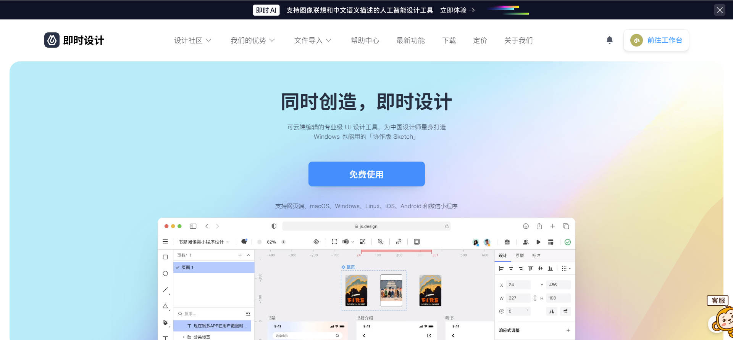
Task: Click the flip horizontal icon
Action: pyautogui.click(x=552, y=311)
